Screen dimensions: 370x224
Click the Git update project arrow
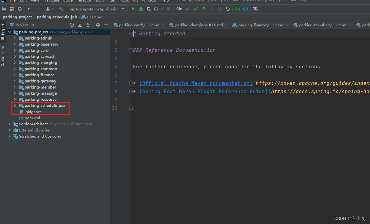[188, 9]
